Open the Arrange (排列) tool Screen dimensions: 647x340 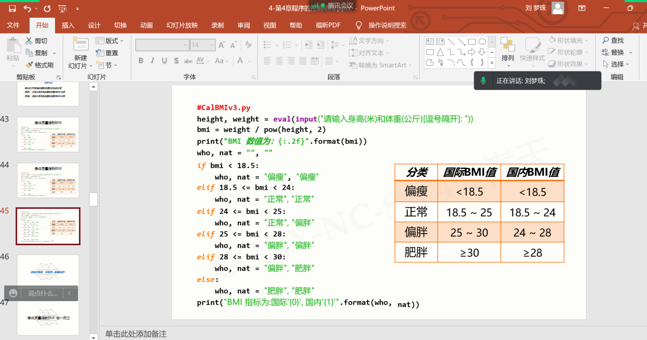[507, 50]
